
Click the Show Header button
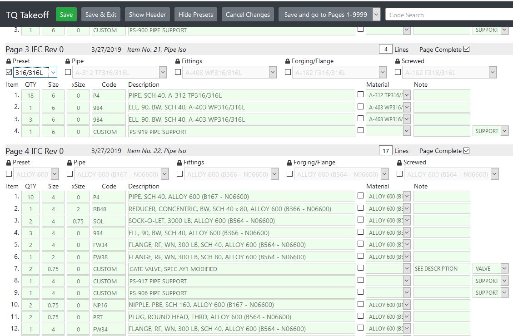click(x=147, y=15)
